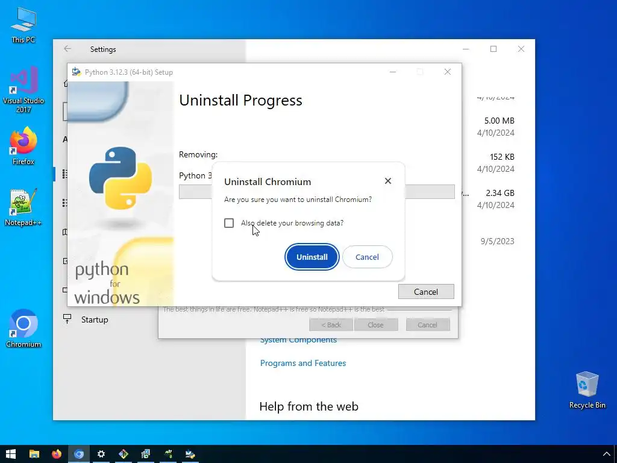The width and height of the screenshot is (617, 463).
Task: Cancel the Uninstall Chromium dialog
Action: (x=367, y=257)
